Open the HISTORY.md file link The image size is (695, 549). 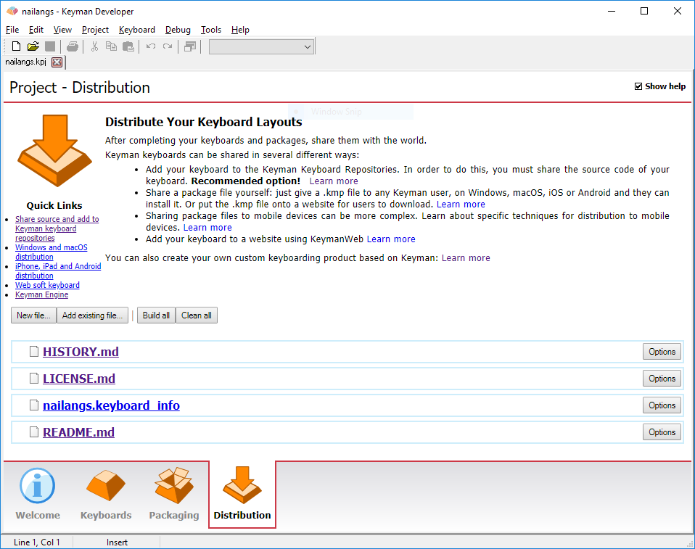81,352
